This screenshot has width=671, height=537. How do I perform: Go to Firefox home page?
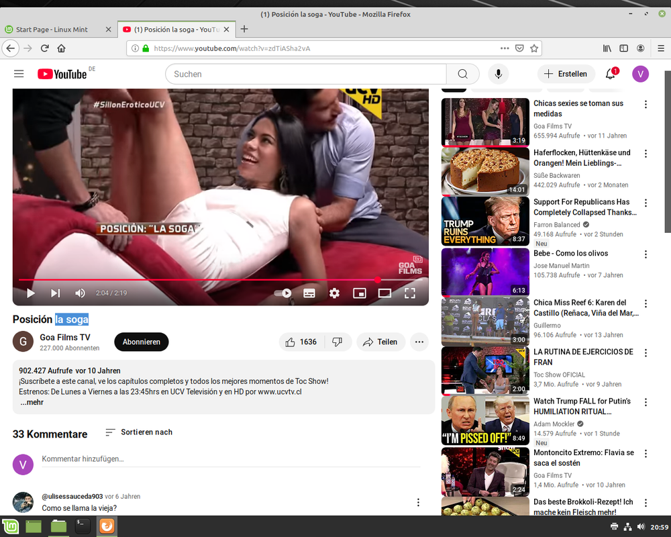point(61,48)
